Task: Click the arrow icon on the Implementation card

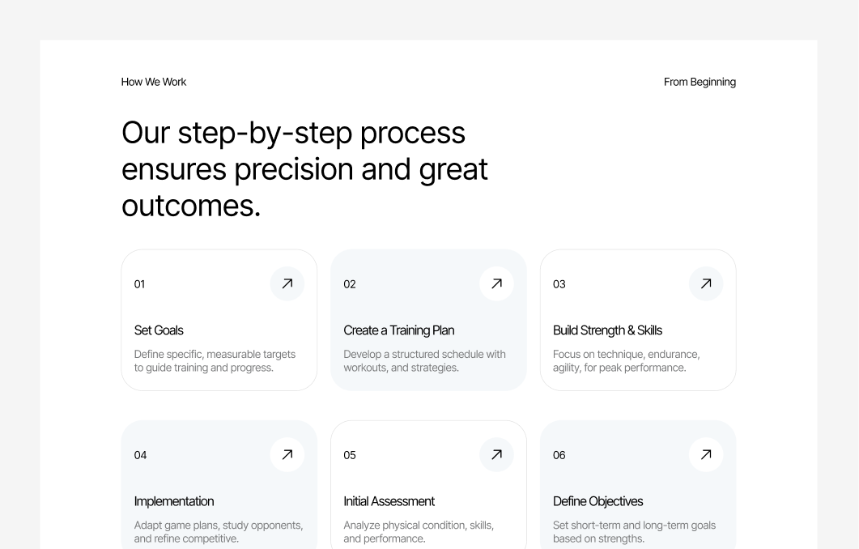Action: pos(287,454)
